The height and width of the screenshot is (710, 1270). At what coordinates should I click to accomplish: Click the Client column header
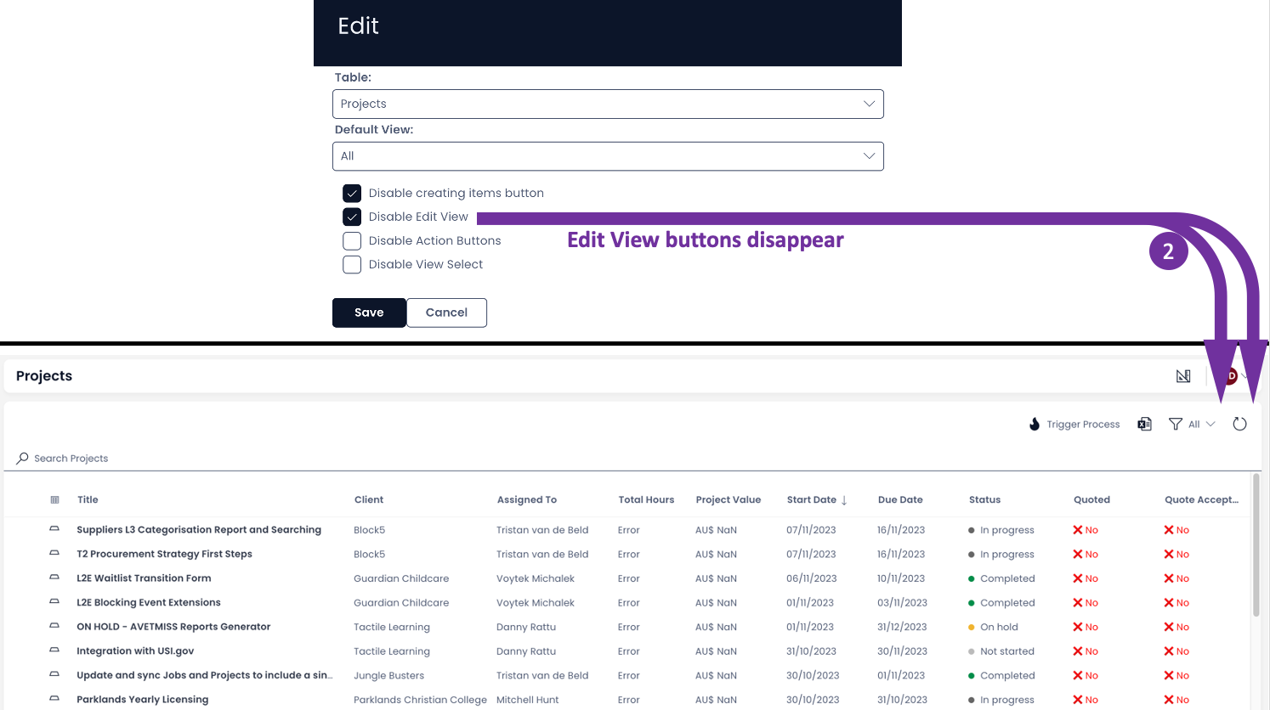point(369,500)
